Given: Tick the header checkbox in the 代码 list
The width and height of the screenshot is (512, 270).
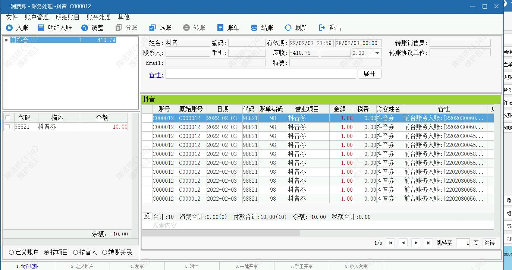Looking at the screenshot, I should pyautogui.click(x=7, y=118).
